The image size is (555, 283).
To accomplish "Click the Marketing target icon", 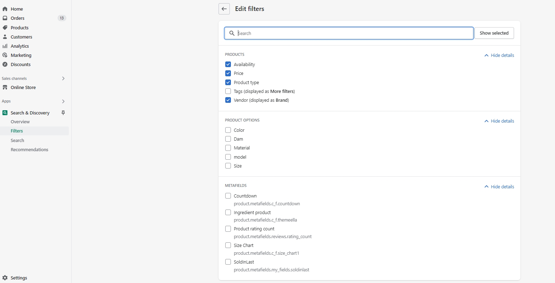I will [5, 55].
